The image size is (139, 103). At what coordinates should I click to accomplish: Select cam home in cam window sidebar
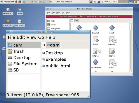click(x=24, y=45)
